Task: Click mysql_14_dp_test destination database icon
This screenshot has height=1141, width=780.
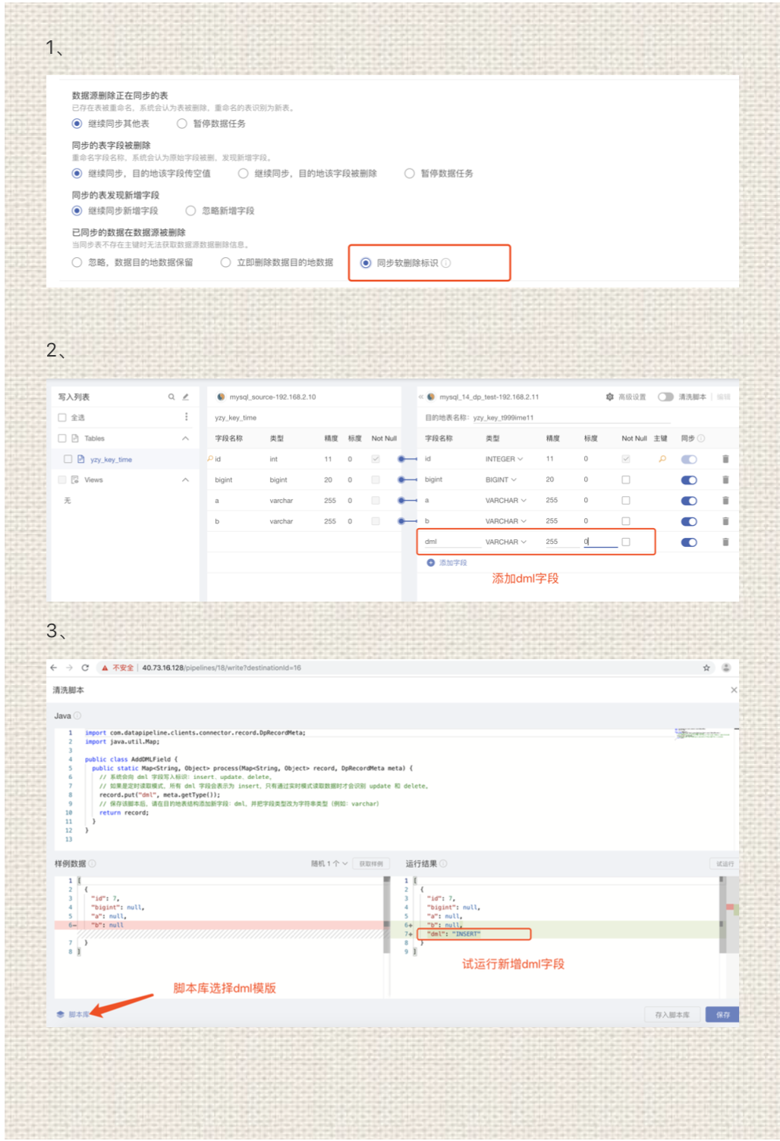Action: pyautogui.click(x=431, y=396)
